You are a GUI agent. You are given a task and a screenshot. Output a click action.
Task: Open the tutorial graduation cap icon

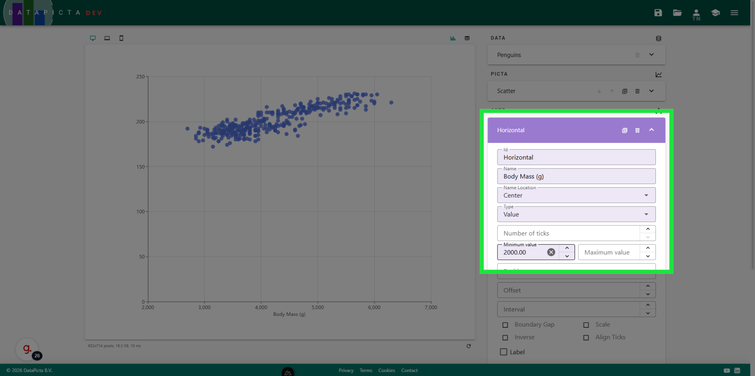715,13
